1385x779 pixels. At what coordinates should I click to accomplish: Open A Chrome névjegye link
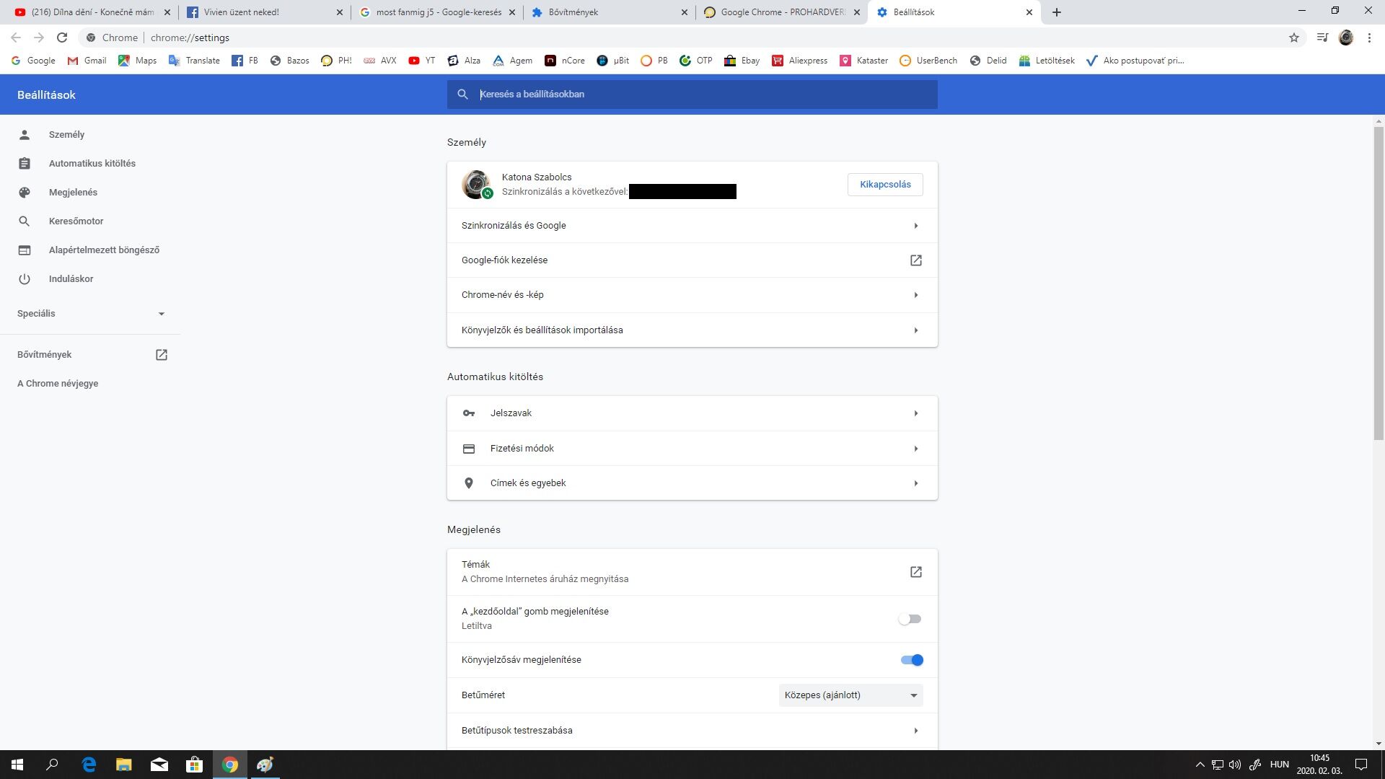tap(58, 384)
